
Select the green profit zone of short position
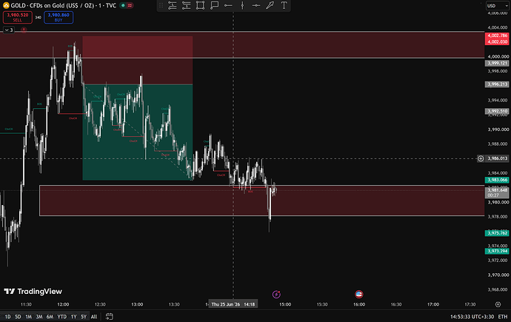click(x=138, y=133)
